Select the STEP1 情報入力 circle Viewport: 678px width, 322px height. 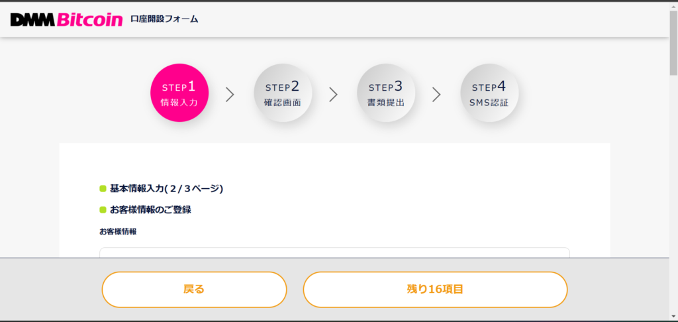click(179, 93)
